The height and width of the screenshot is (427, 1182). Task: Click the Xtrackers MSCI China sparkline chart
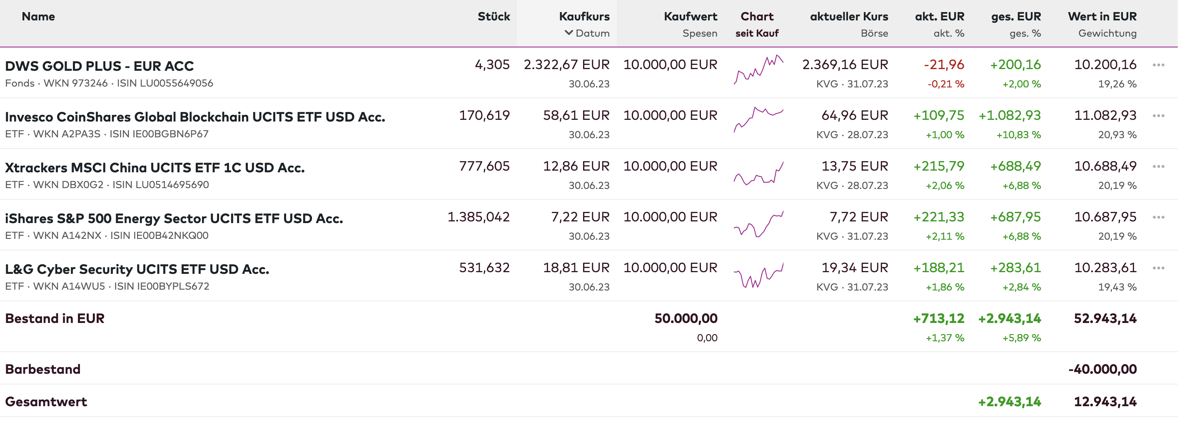758,174
